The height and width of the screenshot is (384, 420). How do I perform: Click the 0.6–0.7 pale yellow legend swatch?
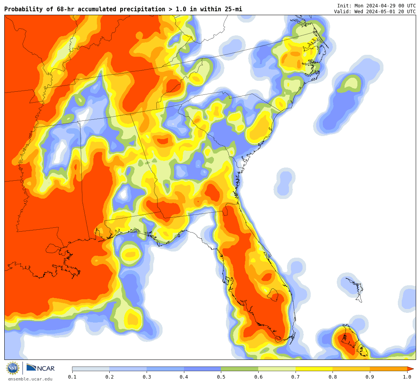pyautogui.click(x=277, y=369)
